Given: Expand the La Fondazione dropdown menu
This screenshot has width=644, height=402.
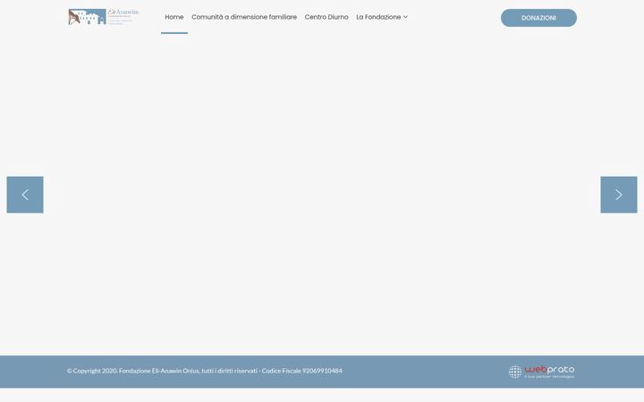Looking at the screenshot, I should point(382,17).
